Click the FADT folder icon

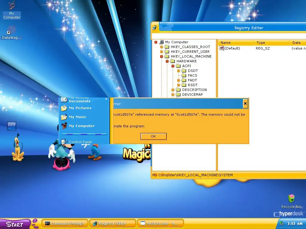point(184,80)
